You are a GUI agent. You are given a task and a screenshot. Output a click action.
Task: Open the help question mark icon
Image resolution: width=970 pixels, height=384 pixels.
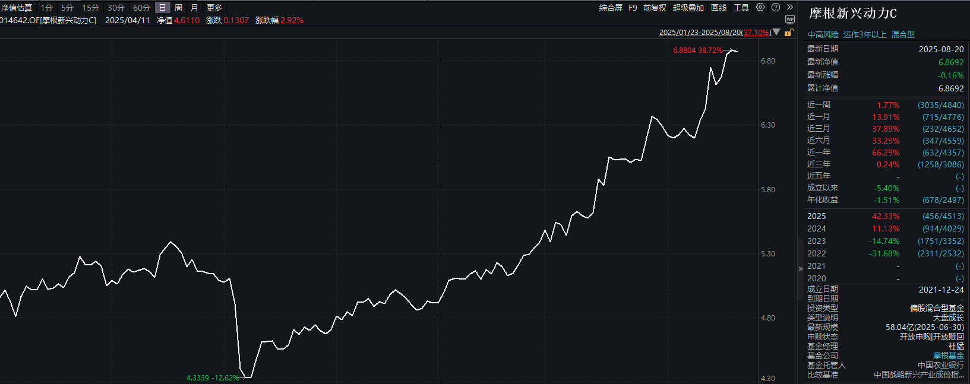[776, 8]
